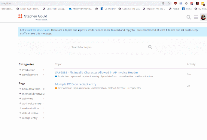The height and width of the screenshot is (140, 207).
Task: Expand the method-directive tag plus icon
Action: coord(20,94)
